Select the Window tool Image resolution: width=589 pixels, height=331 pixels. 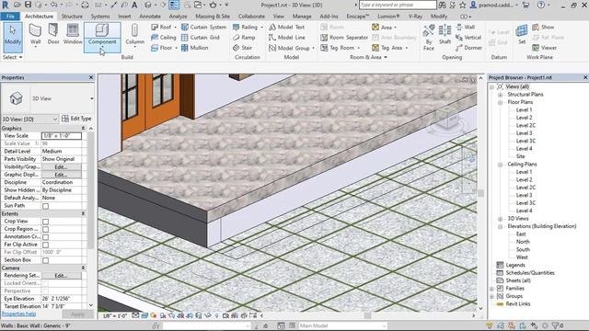click(73, 35)
